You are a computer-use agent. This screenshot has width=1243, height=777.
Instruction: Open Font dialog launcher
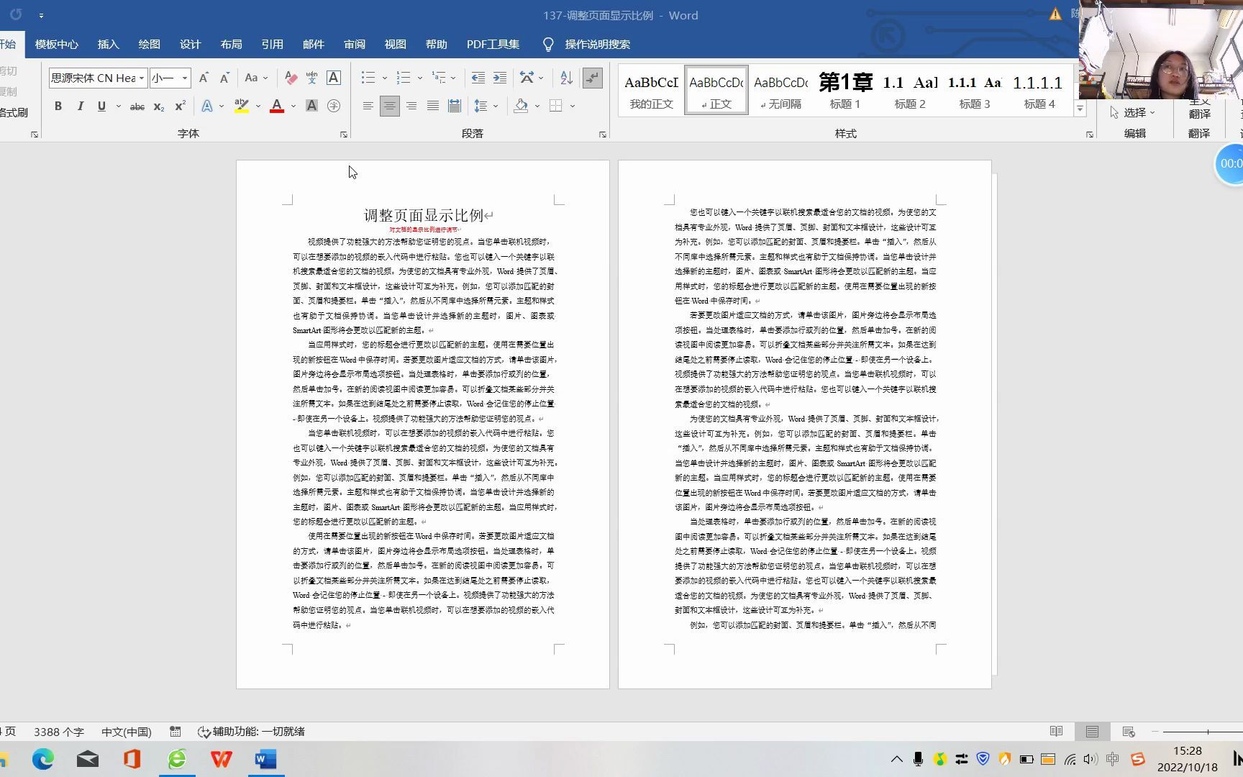344,135
